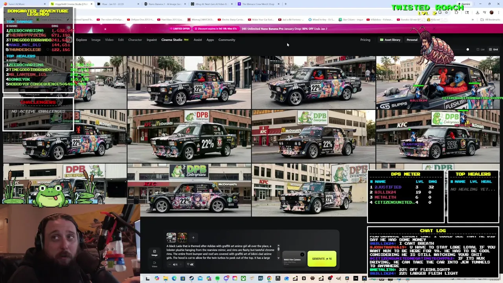The width and height of the screenshot is (503, 283).
Task: Select the seated person reference thumbnail in the prompt box
Action: coord(182,237)
